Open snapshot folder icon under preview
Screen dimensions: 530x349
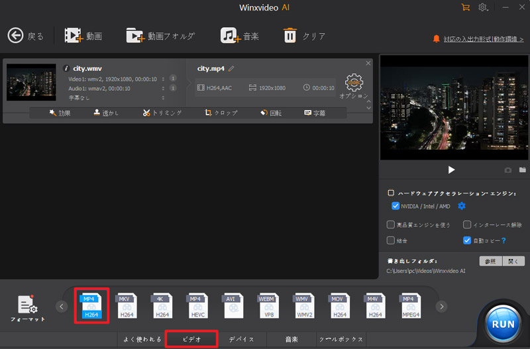pos(522,170)
